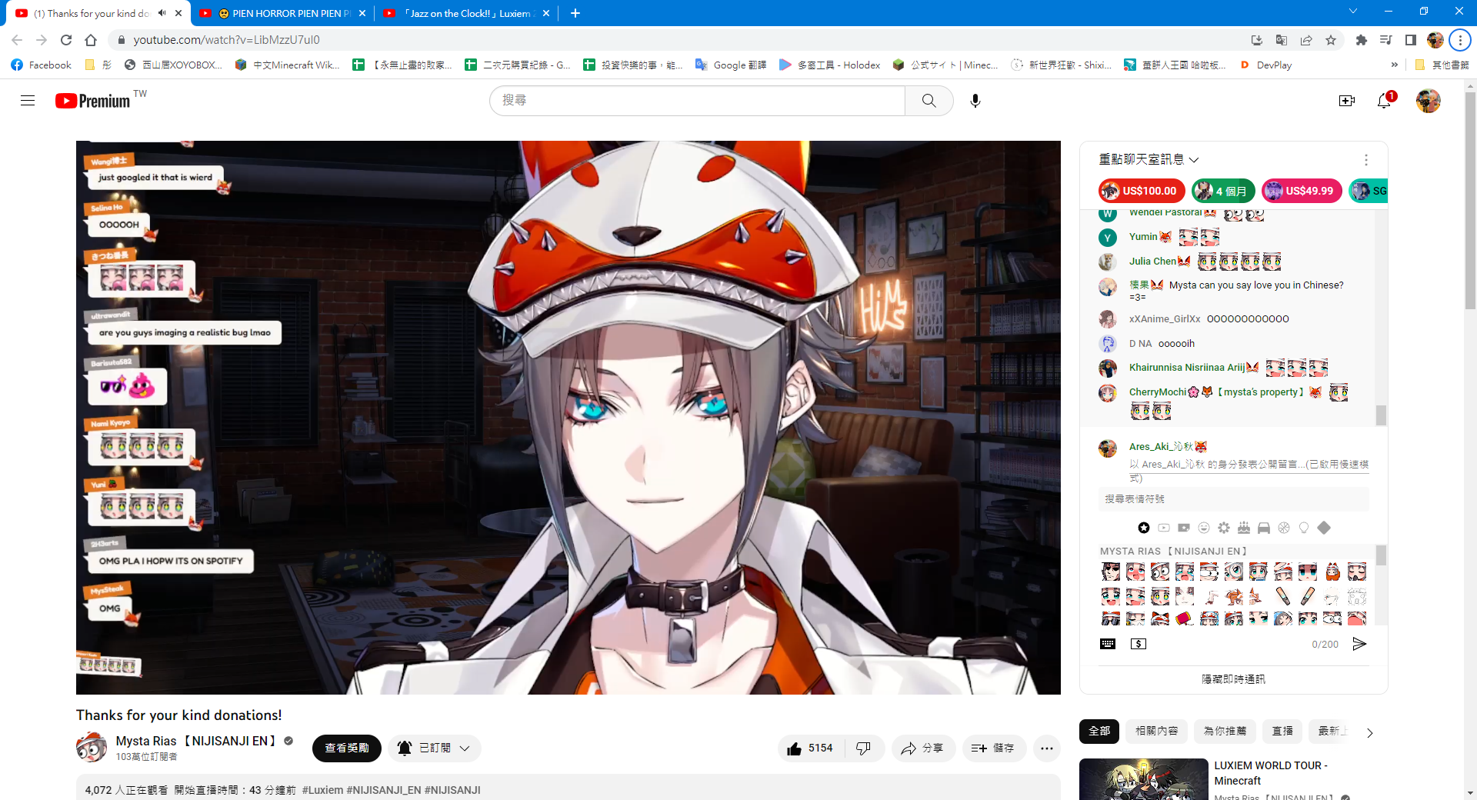Select the smiley face emoji category
The height and width of the screenshot is (800, 1477).
click(x=1204, y=528)
